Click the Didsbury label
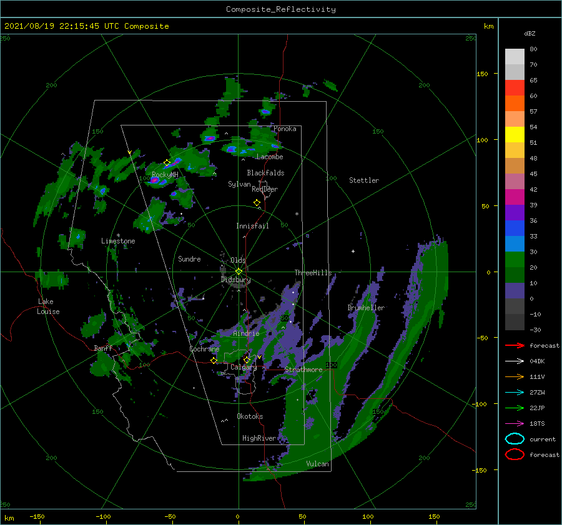Viewport: 562px width, 525px height. tap(235, 280)
